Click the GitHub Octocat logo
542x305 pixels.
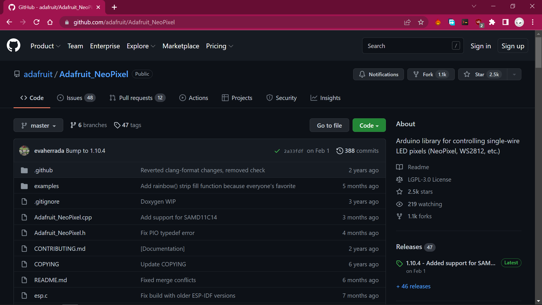coord(14,45)
